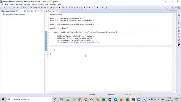Click the Writable status bar entry
This screenshot has width=181, height=102.
pyautogui.click(x=92, y=95)
